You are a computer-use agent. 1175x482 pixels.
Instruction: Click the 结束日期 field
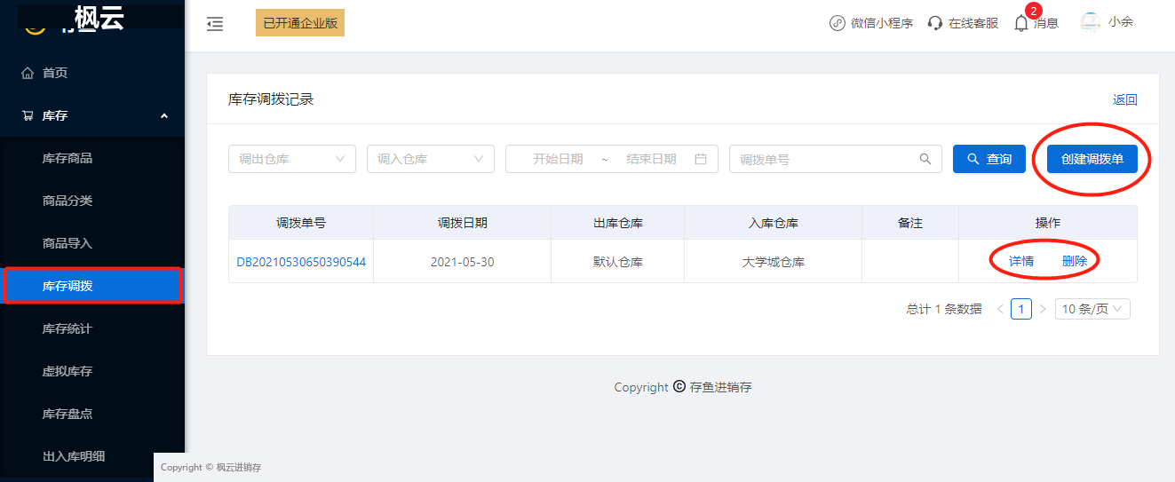tap(651, 159)
